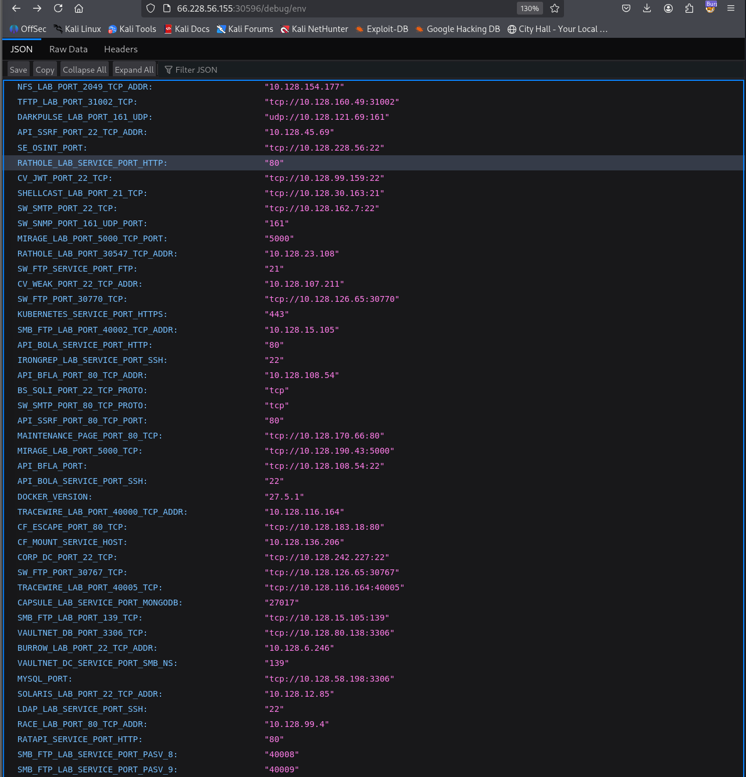Open the Kali Linux bookmark

point(77,29)
